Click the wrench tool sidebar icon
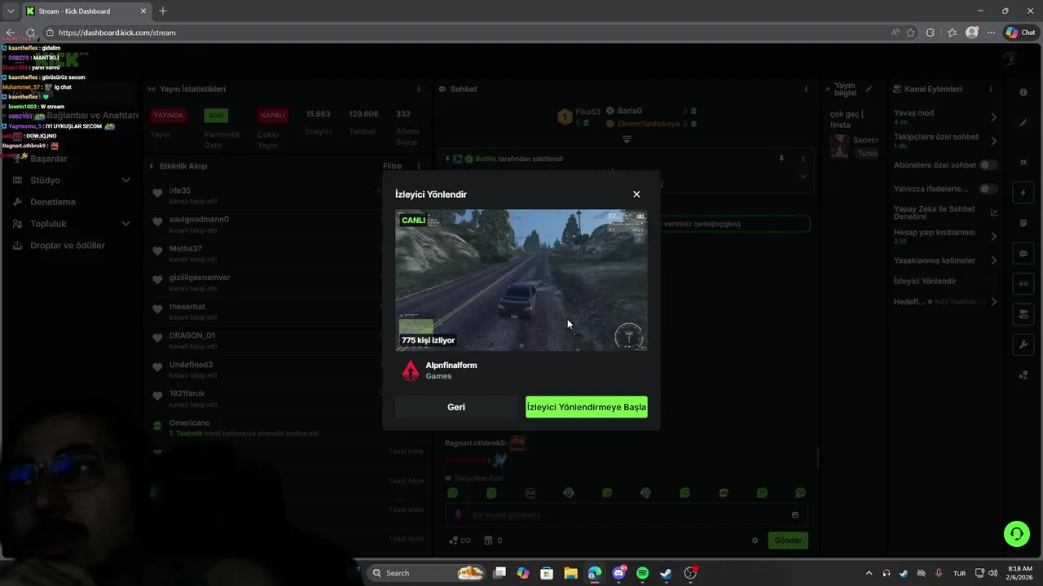 1023,344
